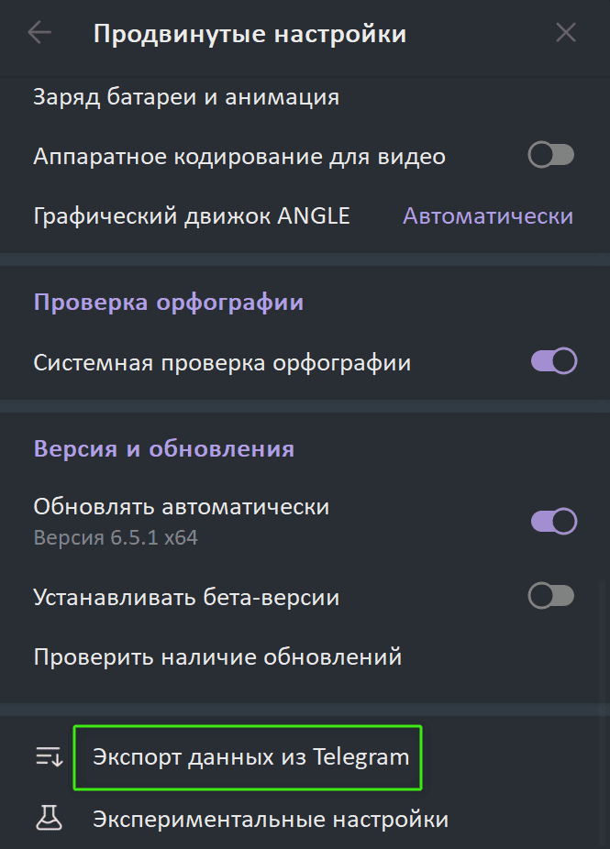Select "Экспорт данных из Telegram" option
This screenshot has width=610, height=849.
[250, 757]
